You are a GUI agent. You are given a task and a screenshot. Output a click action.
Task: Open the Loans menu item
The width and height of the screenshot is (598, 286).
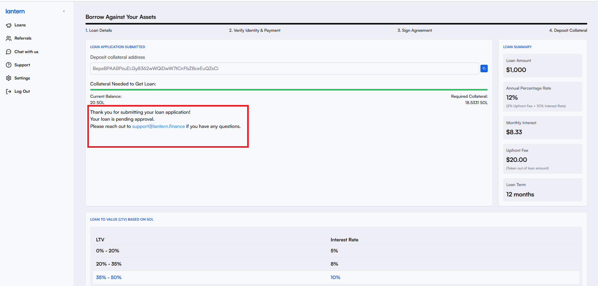20,25
